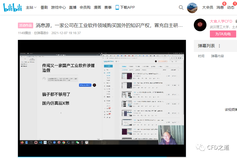Screen dimensions: 237x158
Task: Open uploader 大官人学CFD profile
Action: tap(221, 21)
